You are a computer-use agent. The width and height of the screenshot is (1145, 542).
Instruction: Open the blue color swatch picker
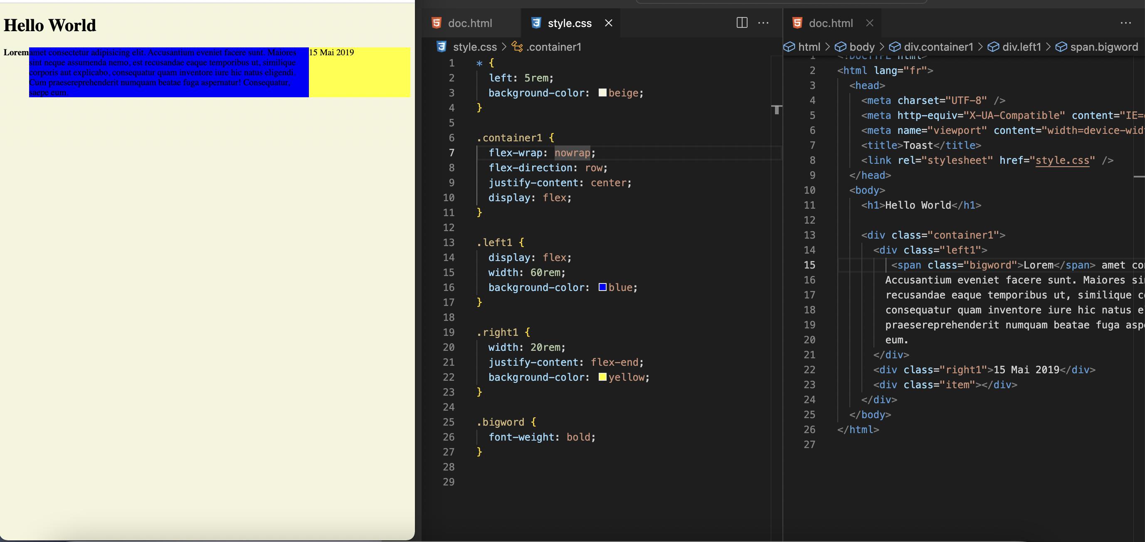pos(602,287)
